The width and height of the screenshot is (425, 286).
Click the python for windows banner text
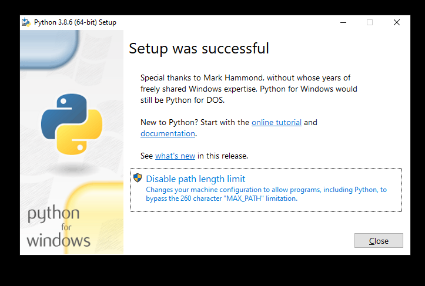(58, 226)
